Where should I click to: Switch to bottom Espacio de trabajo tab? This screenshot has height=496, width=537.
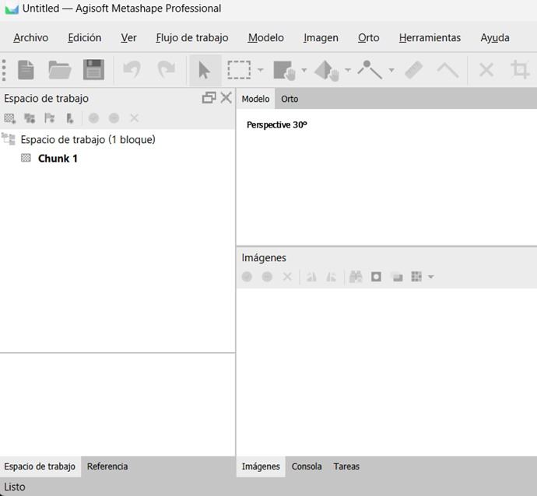point(40,466)
